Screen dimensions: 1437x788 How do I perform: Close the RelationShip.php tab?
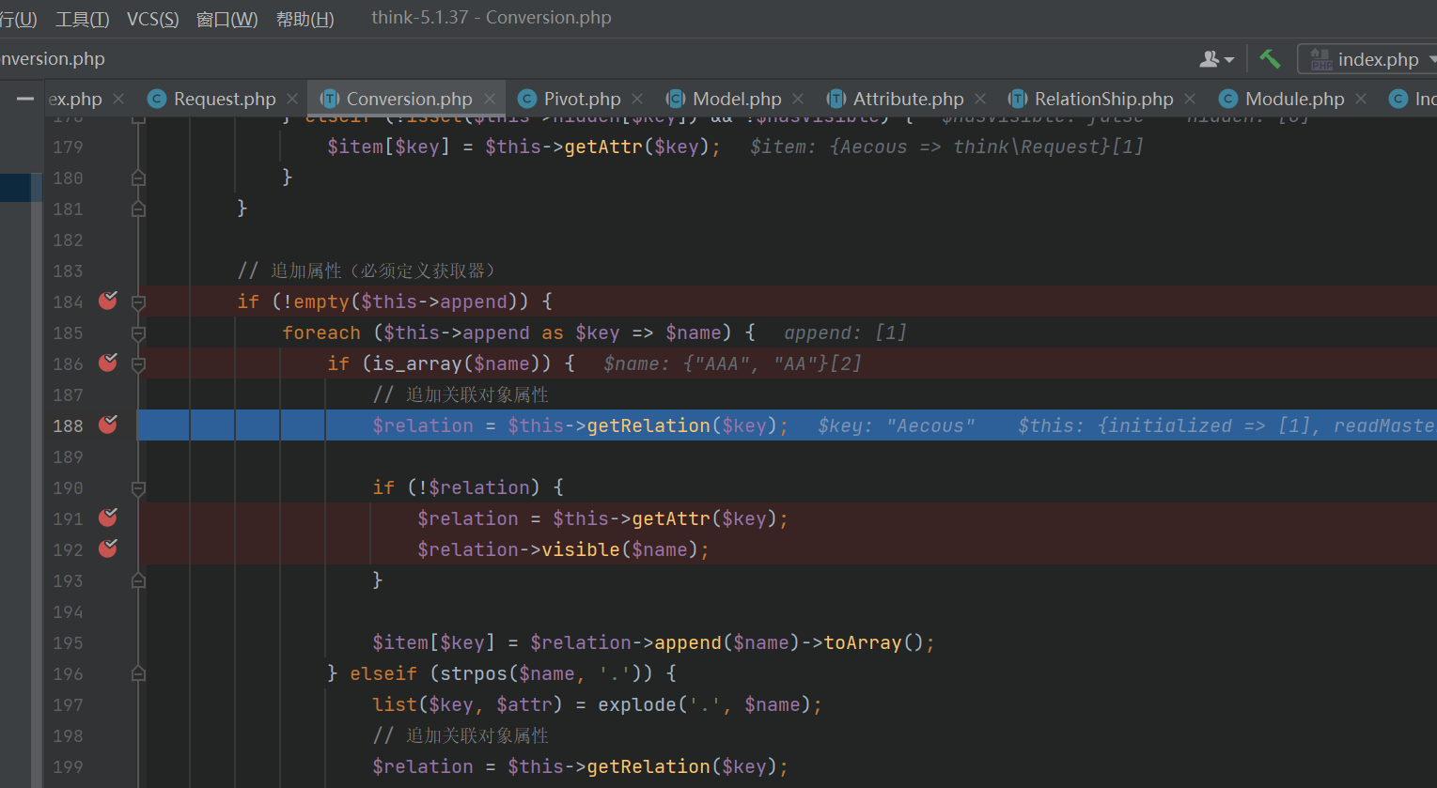[1190, 99]
